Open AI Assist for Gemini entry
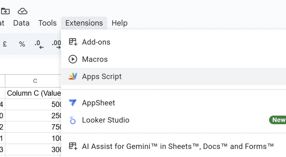 178,146
